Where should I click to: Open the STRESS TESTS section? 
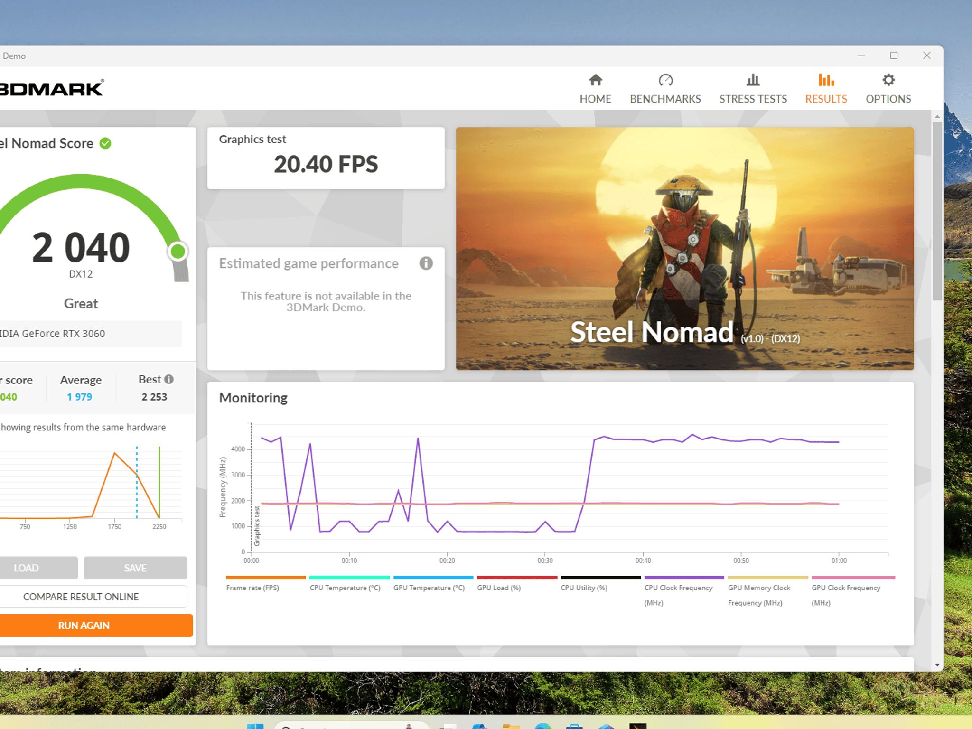(753, 89)
